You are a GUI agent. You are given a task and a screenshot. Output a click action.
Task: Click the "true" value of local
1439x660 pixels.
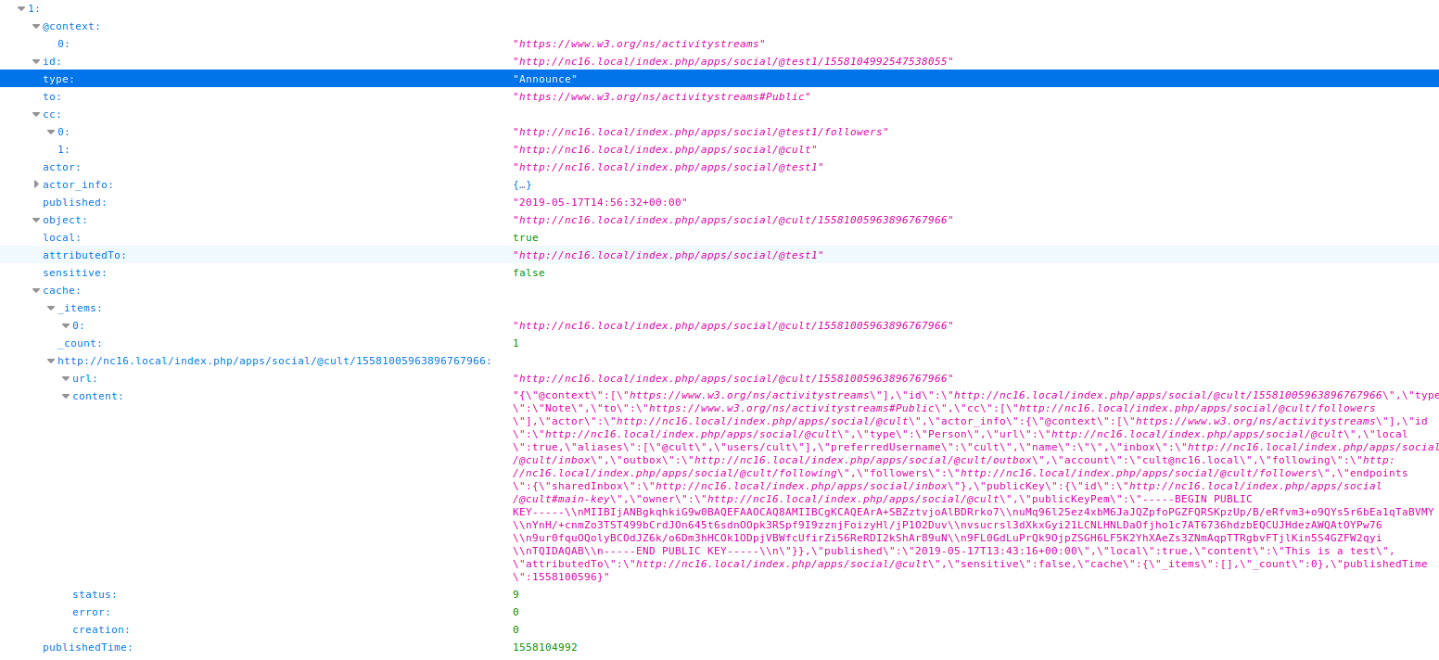click(x=526, y=237)
